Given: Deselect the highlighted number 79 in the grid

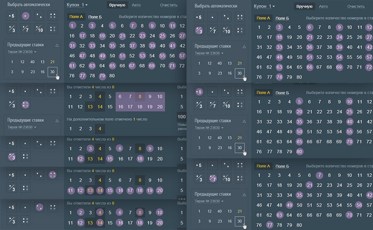Looking at the screenshot, I should pyautogui.click(x=102, y=75).
